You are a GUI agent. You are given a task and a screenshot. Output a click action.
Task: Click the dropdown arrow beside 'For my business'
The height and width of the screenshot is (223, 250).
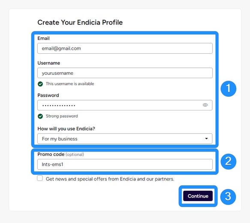point(206,138)
